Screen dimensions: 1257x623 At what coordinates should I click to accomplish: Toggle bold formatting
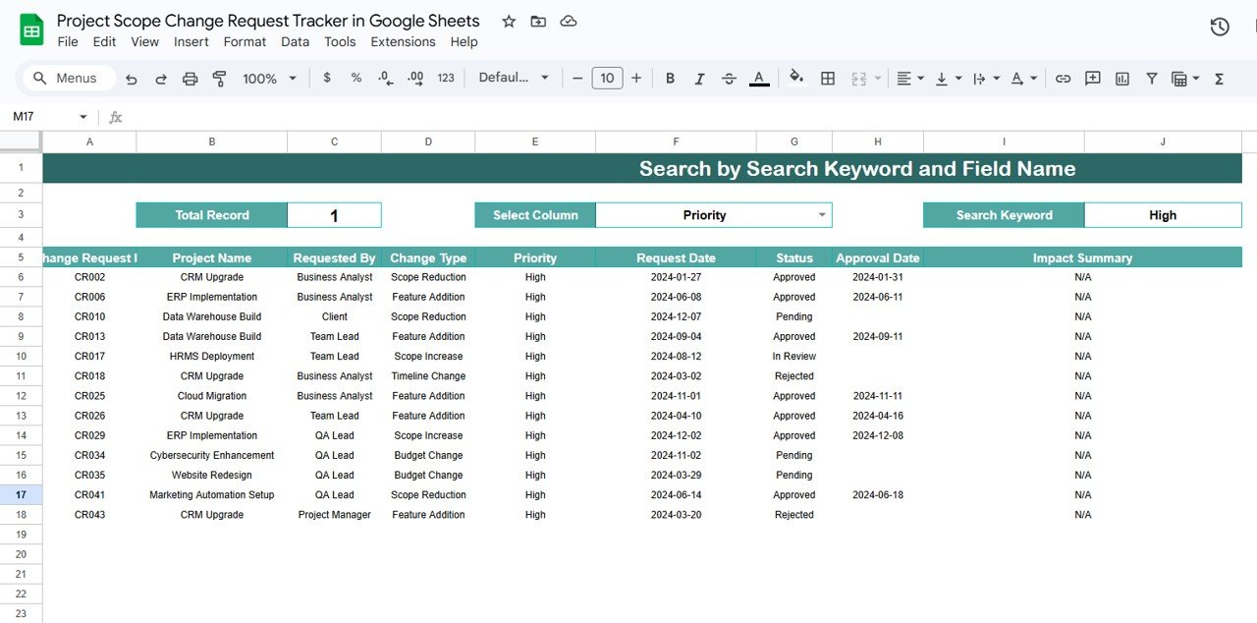point(670,78)
